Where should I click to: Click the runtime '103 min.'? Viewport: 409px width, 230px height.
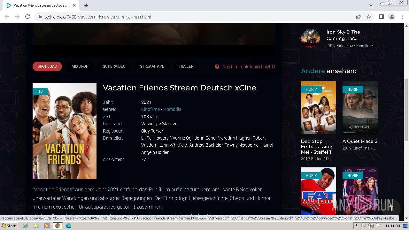tap(150, 117)
